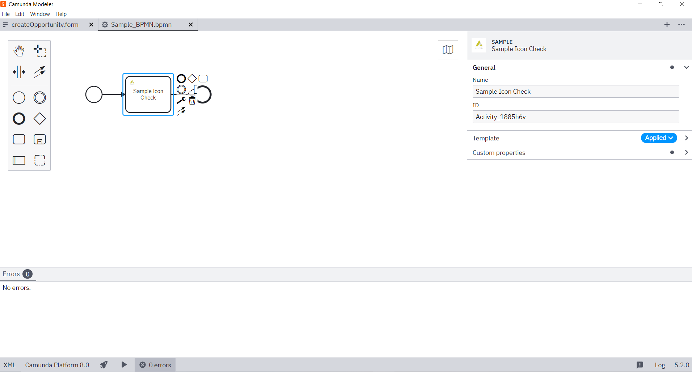This screenshot has width=692, height=372.
Task: Click the Name input field
Action: [575, 92]
